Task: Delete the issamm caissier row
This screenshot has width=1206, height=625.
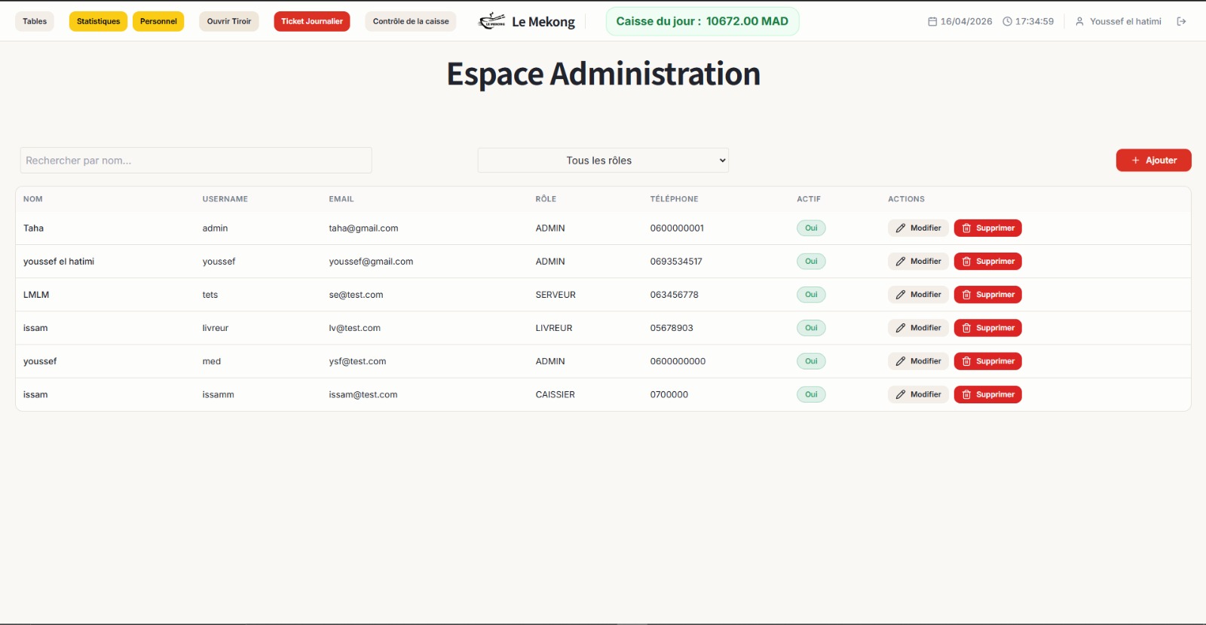Action: click(987, 394)
